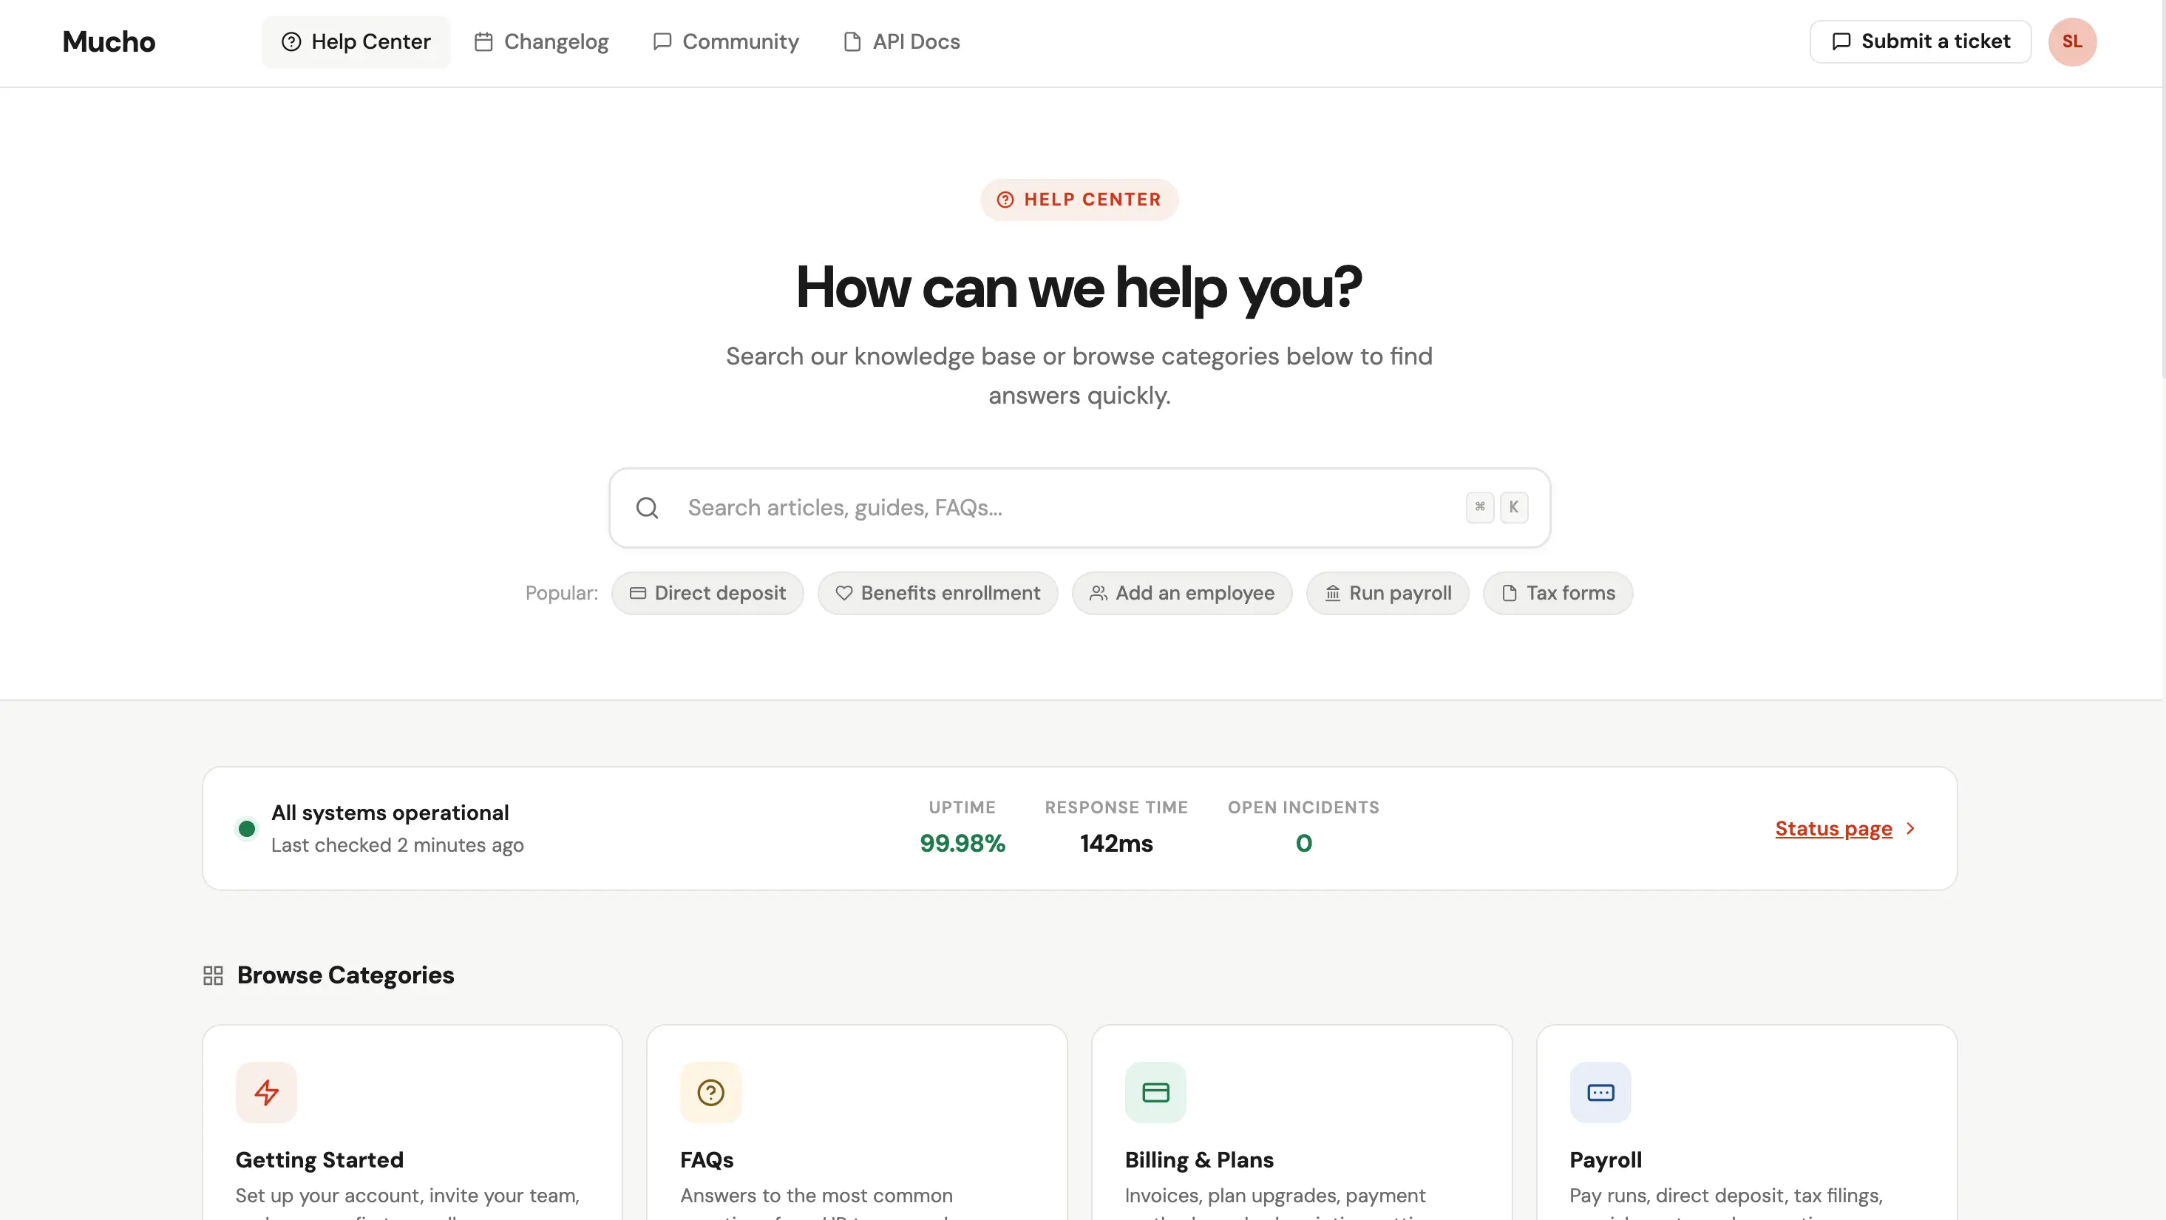The width and height of the screenshot is (2166, 1220).
Task: Click the API Docs file icon
Action: [x=852, y=41]
